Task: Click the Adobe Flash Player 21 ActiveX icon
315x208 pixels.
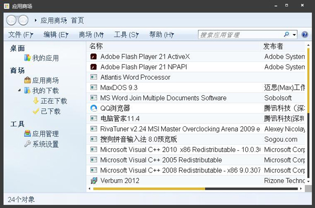Action: (93, 57)
